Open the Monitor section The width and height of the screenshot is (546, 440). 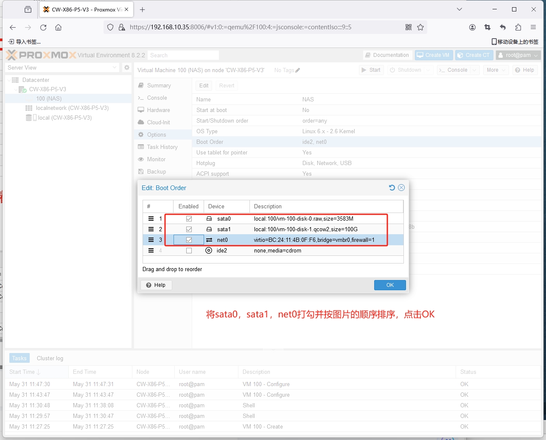(163, 159)
